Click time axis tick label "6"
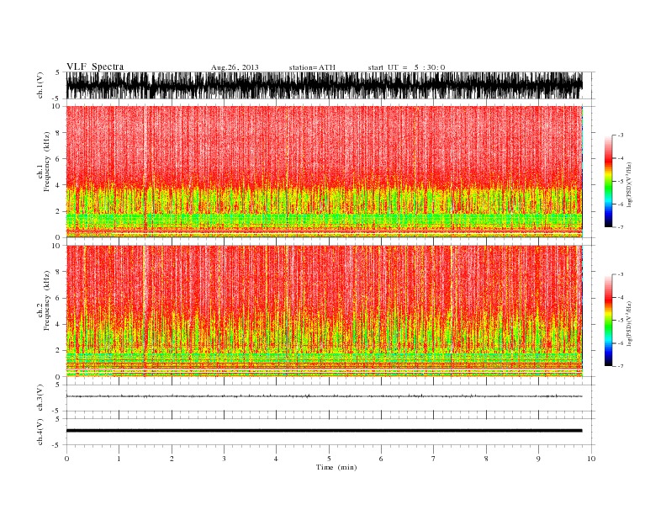 click(x=381, y=459)
